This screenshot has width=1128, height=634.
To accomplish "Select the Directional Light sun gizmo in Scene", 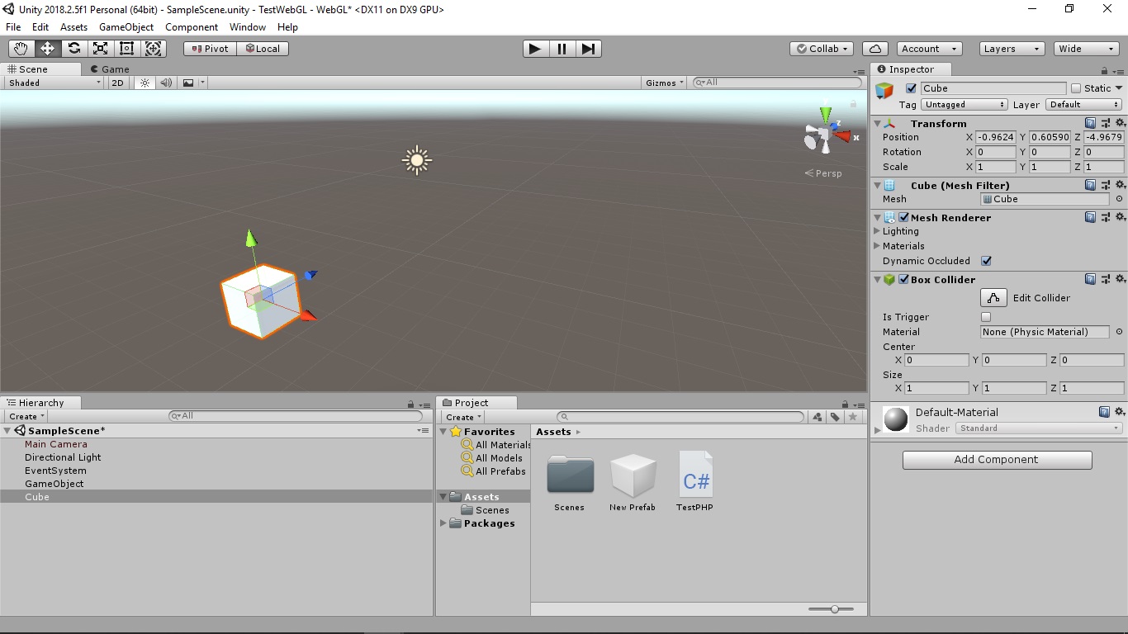I will [417, 160].
